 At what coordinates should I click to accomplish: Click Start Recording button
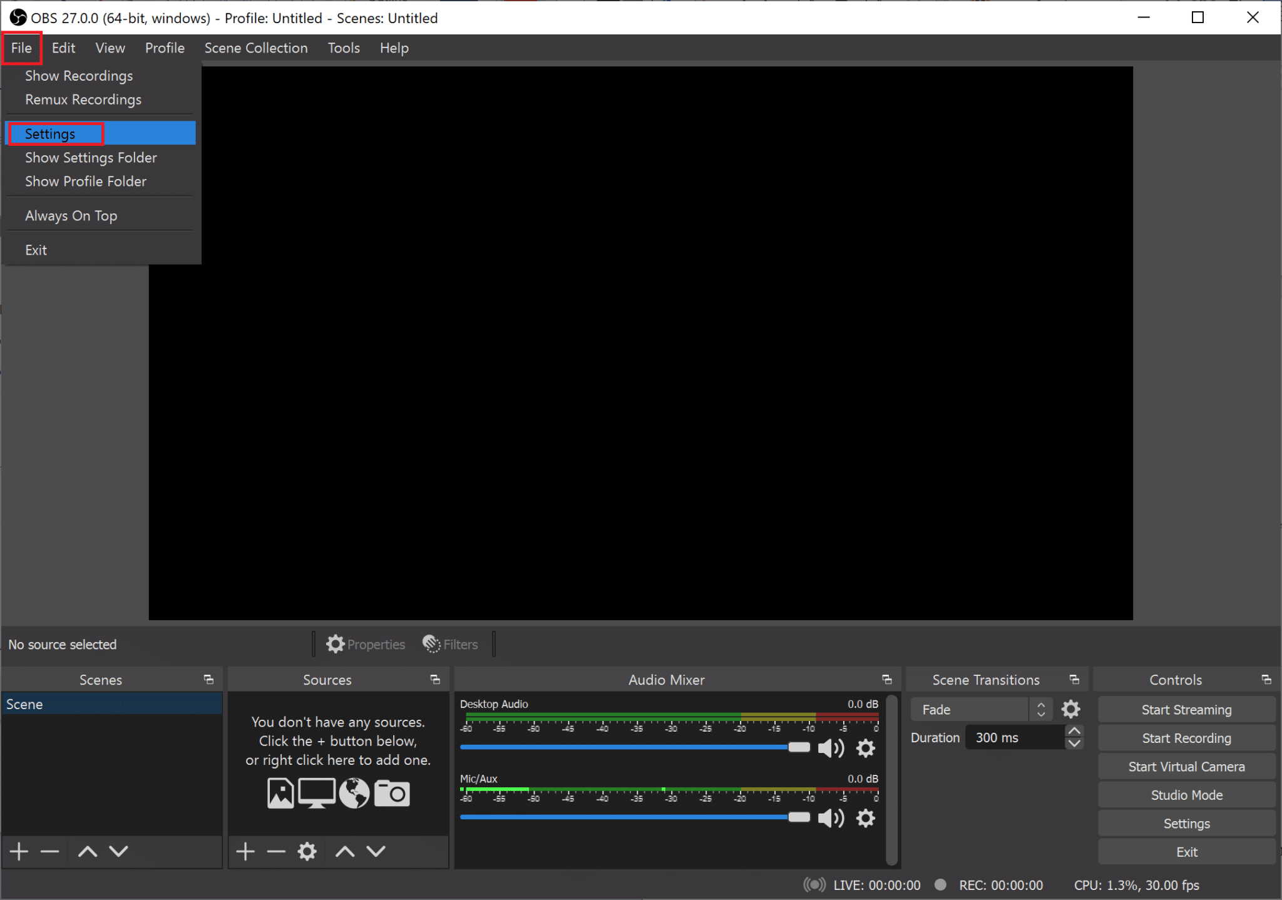[x=1189, y=737]
